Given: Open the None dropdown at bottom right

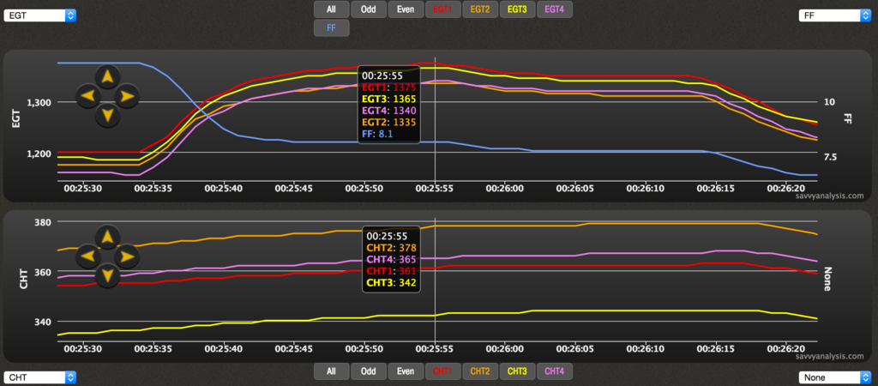Looking at the screenshot, I should click(x=831, y=377).
